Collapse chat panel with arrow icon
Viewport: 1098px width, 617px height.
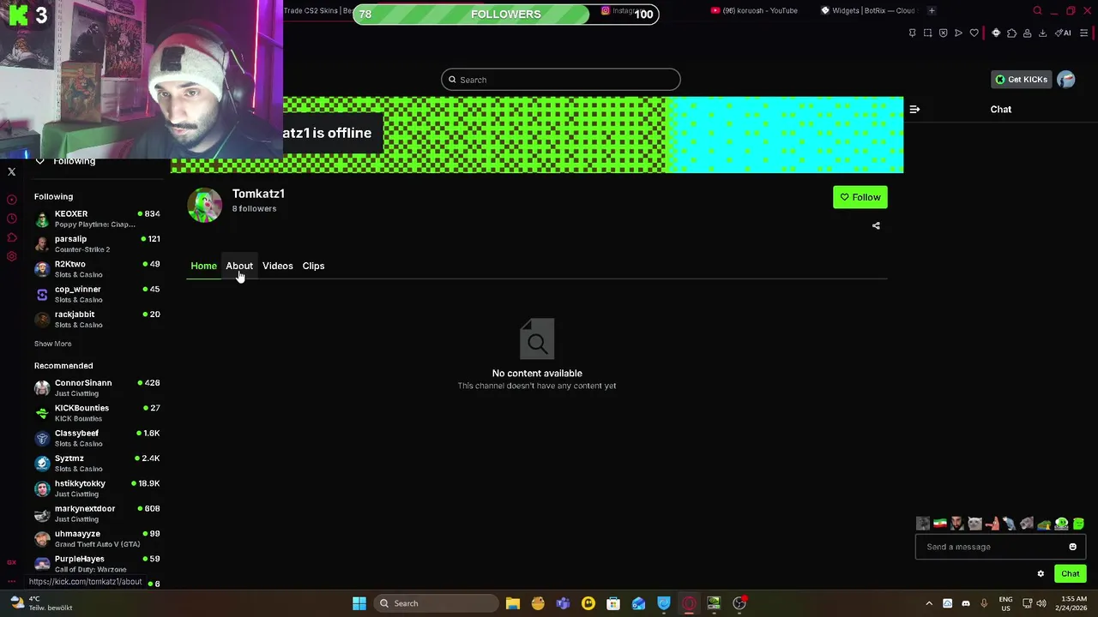(x=914, y=109)
